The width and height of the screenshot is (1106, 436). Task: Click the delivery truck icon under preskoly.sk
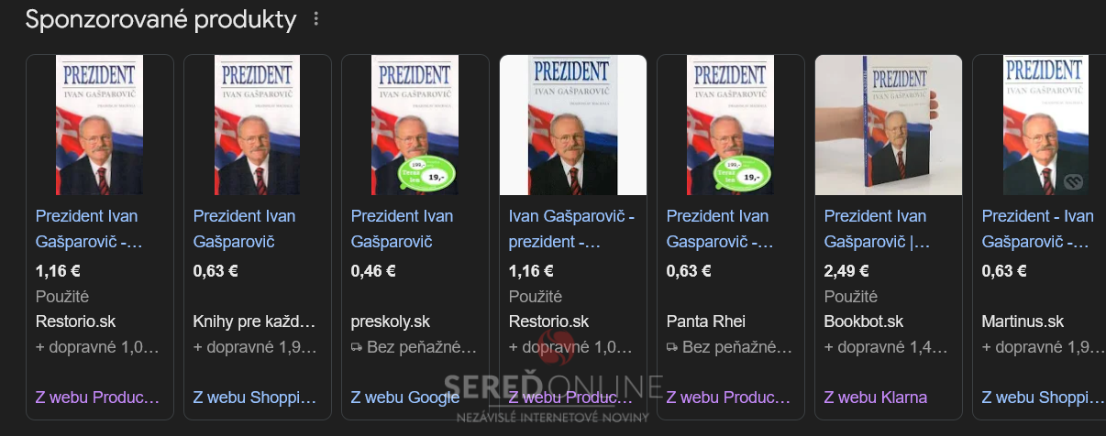357,347
